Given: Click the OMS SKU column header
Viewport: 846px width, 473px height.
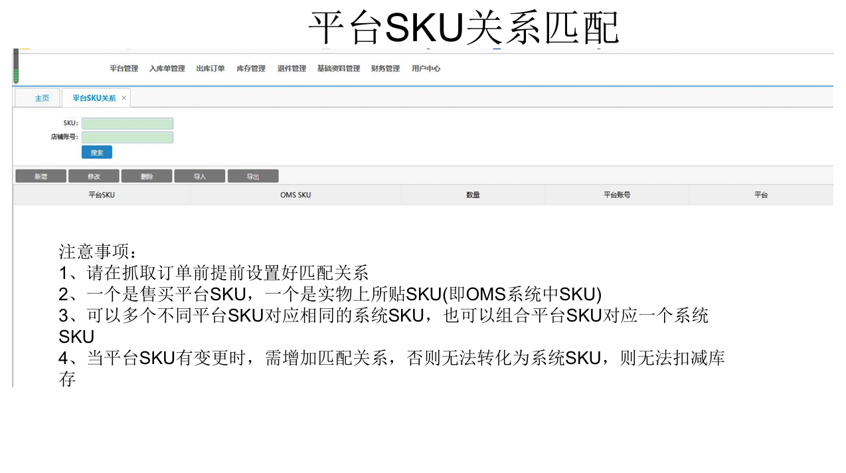Looking at the screenshot, I should point(296,195).
